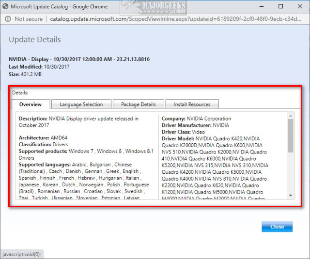Click the Company NVIDIA Corporation line

pos(196,119)
